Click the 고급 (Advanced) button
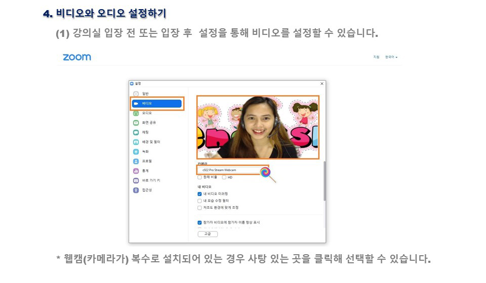Image resolution: width=486 pixels, height=283 pixels. click(x=208, y=234)
